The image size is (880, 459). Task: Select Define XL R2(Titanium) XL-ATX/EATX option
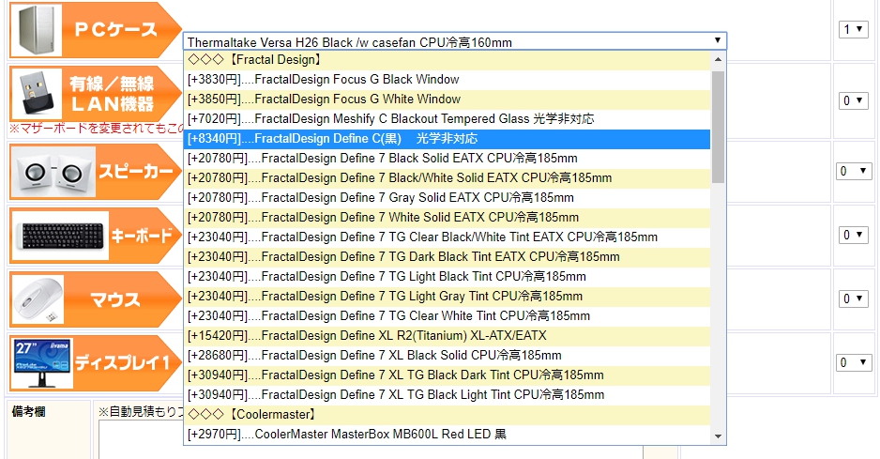click(447, 335)
